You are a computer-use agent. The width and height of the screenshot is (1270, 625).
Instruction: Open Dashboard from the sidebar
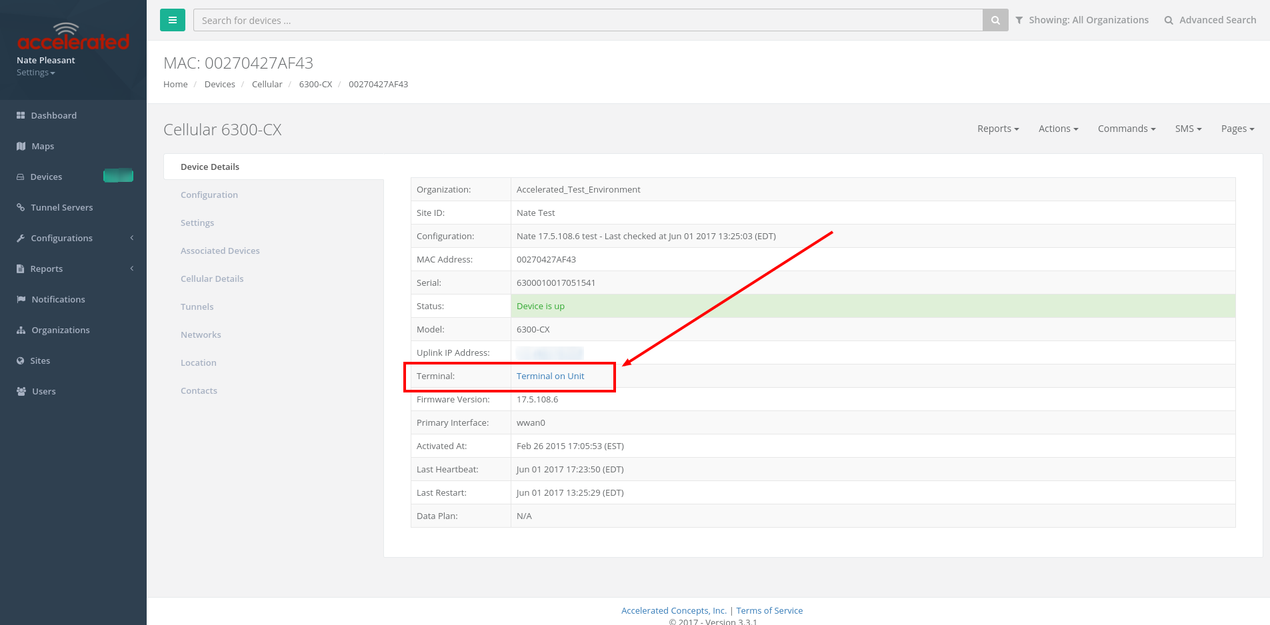[53, 115]
